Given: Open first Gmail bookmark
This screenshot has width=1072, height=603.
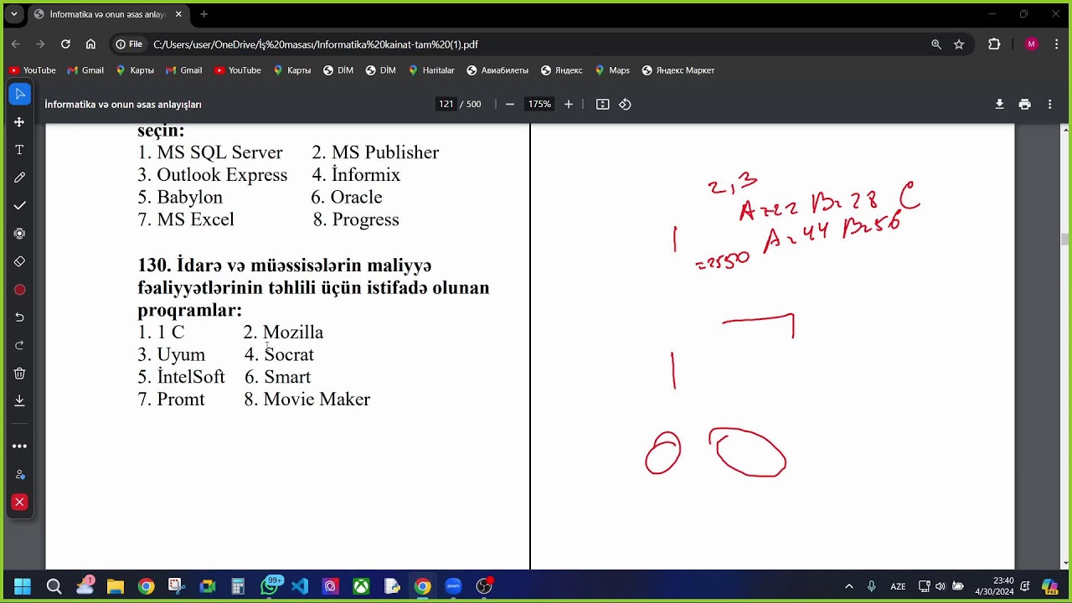Looking at the screenshot, I should click(85, 70).
